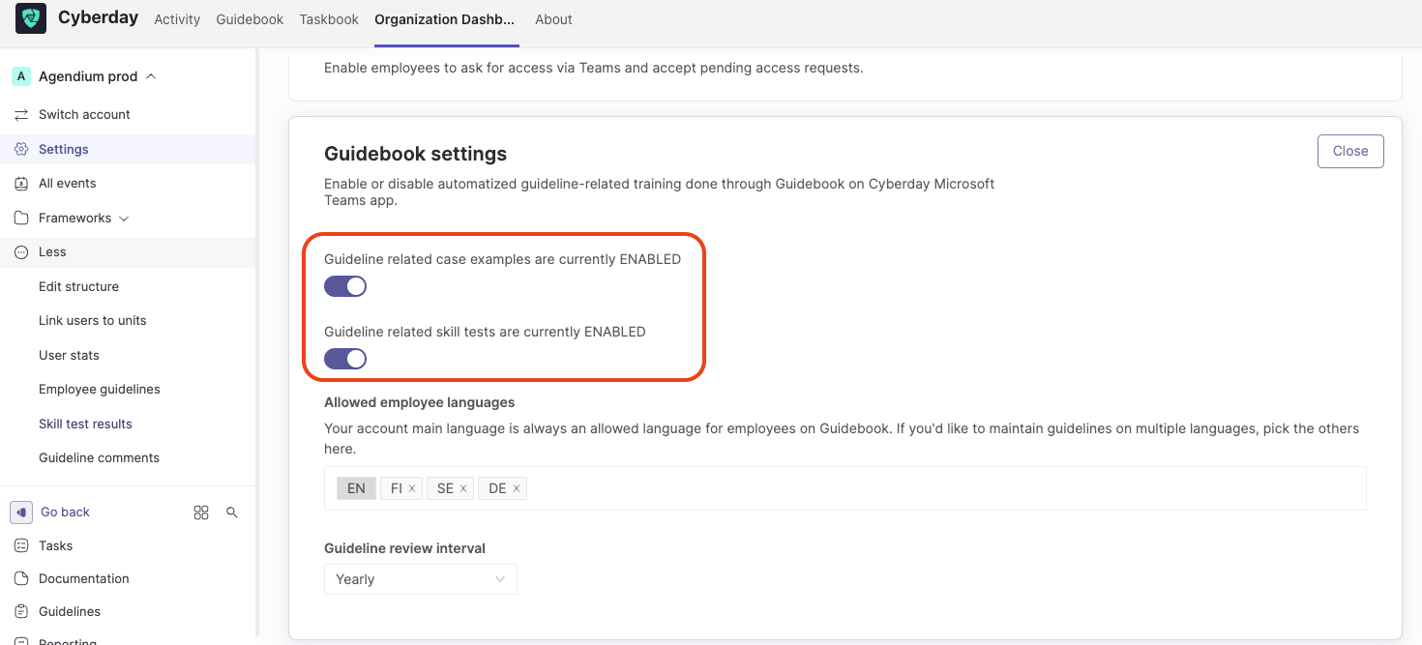Select the Organization Dashboard tab
The width and height of the screenshot is (1422, 645).
click(445, 19)
